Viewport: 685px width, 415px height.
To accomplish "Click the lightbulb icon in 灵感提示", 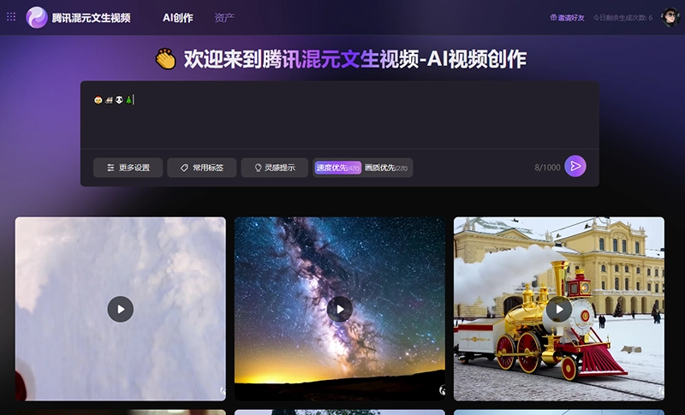I will click(258, 168).
